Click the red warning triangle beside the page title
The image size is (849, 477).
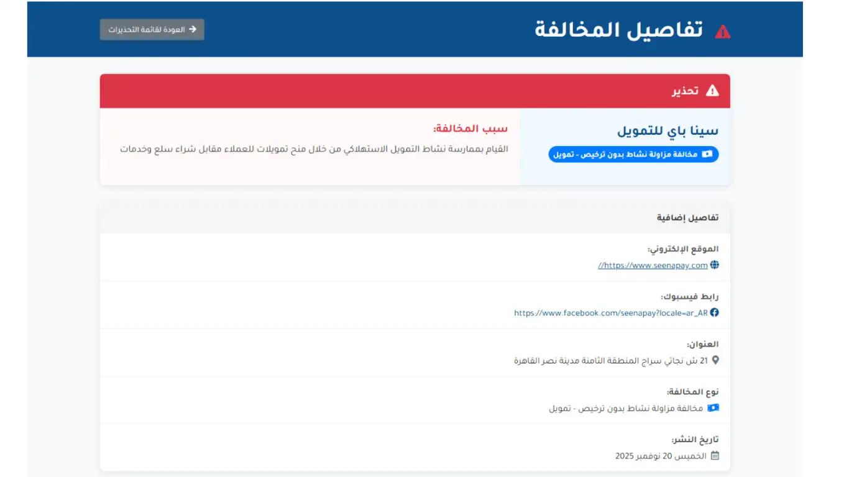pos(722,31)
